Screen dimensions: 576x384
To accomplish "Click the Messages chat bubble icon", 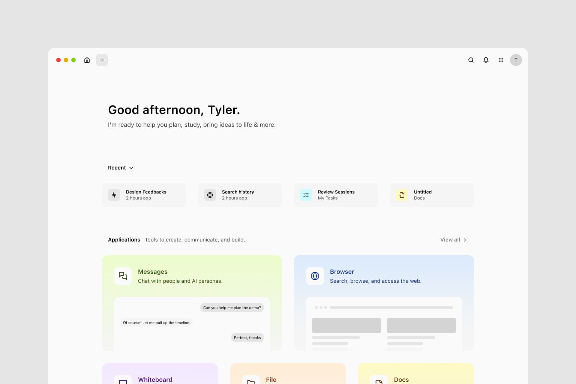I will click(123, 276).
